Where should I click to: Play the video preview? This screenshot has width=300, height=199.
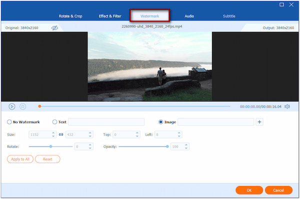pyautogui.click(x=12, y=106)
